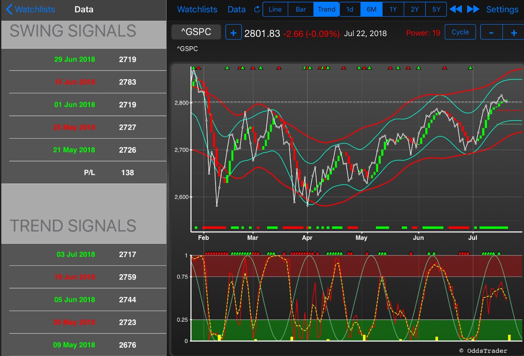This screenshot has height=356, width=524.
Task: Tap the refresh data icon
Action: pyautogui.click(x=256, y=9)
